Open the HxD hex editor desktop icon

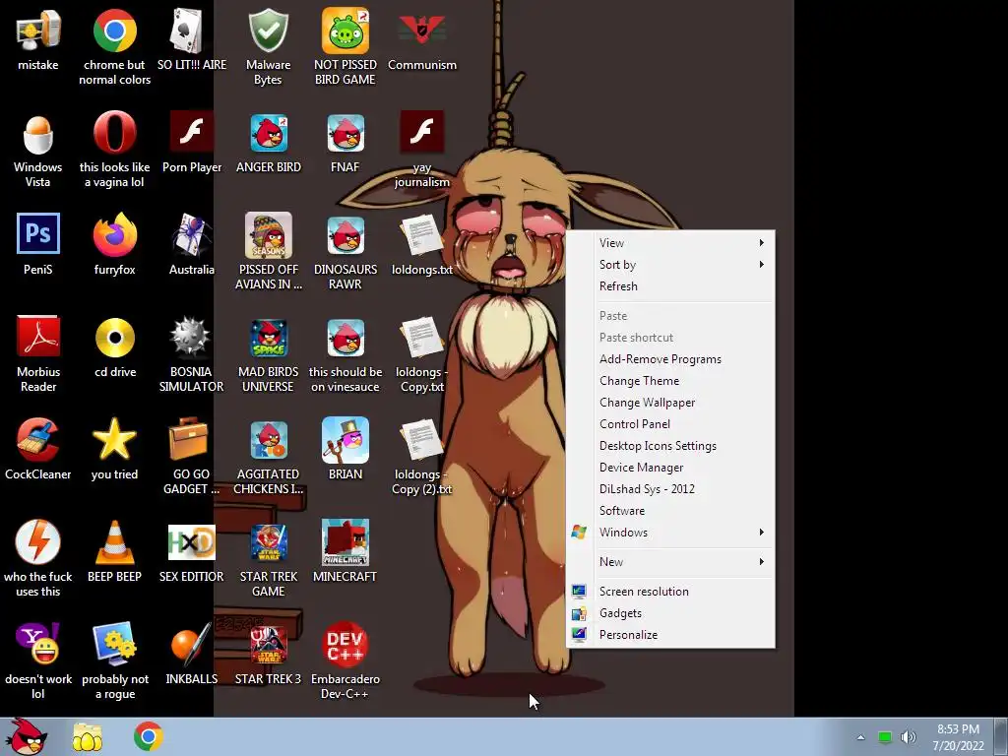pos(192,542)
